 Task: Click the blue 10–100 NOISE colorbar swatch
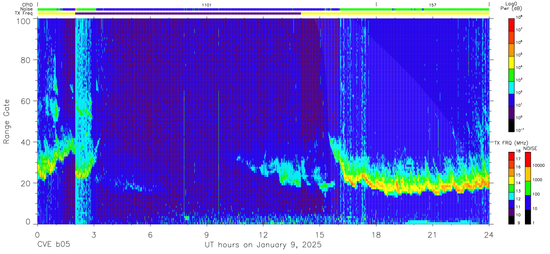coord(528,202)
